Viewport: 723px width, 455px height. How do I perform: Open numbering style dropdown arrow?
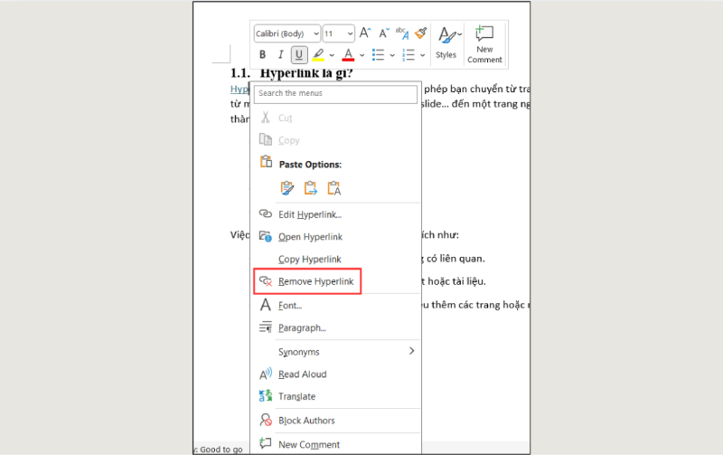tap(422, 55)
